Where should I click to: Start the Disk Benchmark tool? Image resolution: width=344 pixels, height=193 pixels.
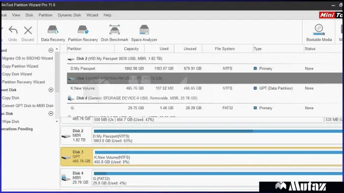(x=114, y=33)
